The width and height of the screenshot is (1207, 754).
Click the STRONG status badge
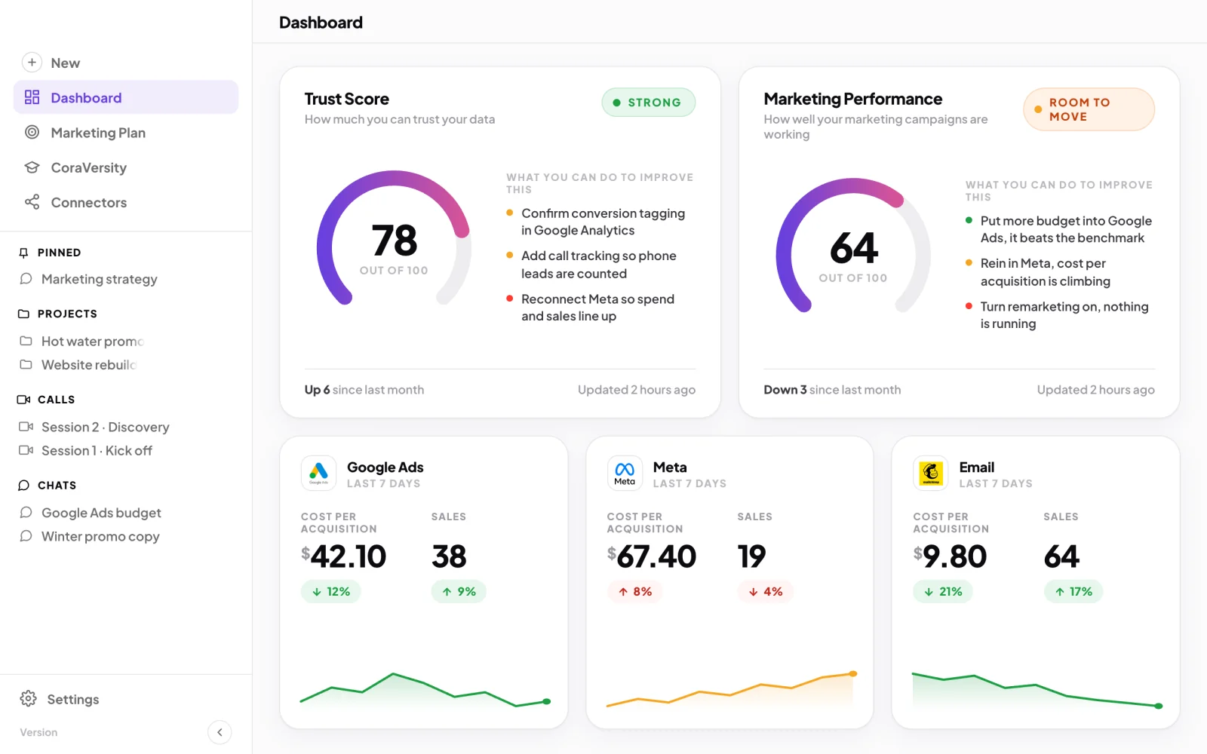648,103
